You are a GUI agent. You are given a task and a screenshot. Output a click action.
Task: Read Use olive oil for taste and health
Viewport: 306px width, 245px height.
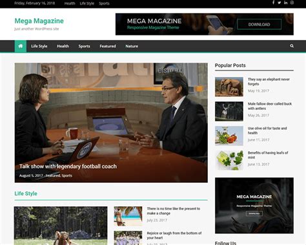(267, 131)
